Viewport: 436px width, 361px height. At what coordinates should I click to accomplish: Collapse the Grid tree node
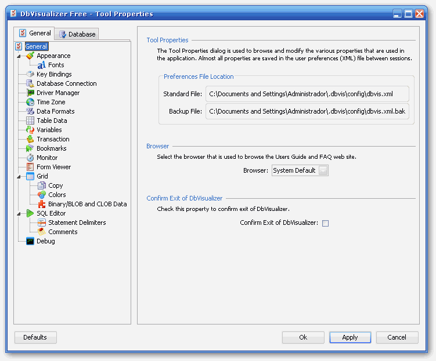click(x=19, y=177)
